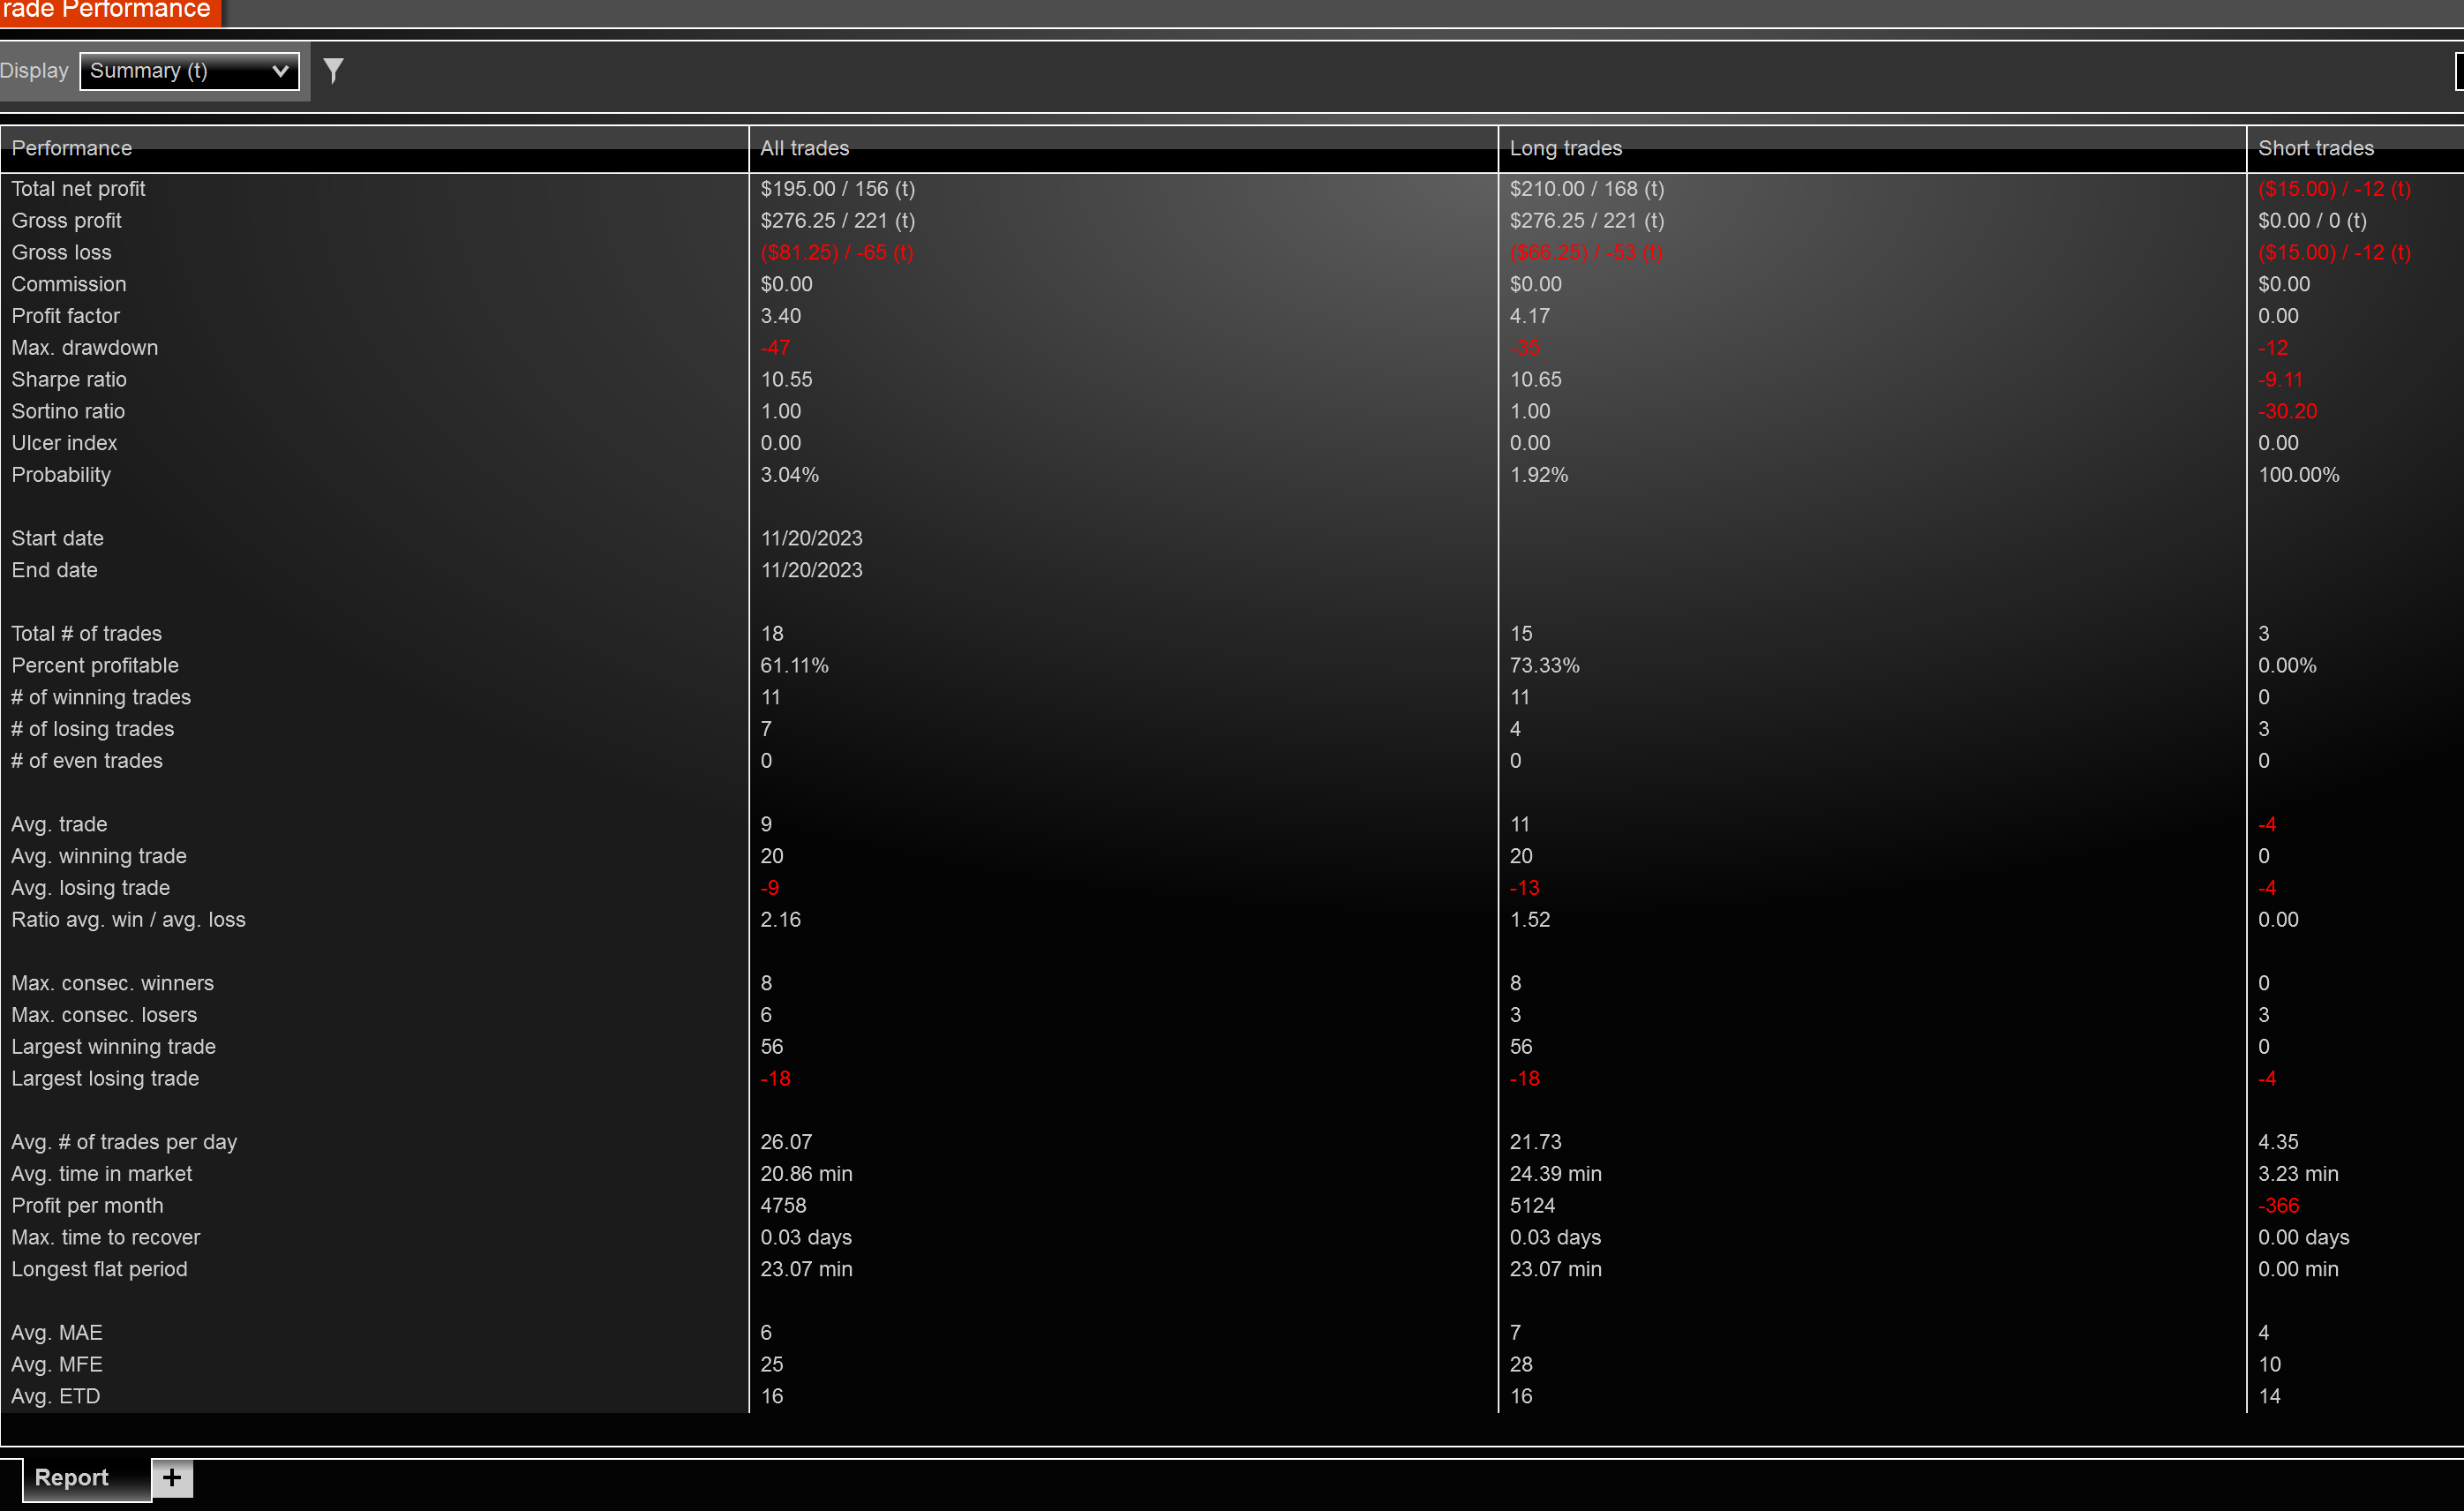2464x1511 pixels.
Task: Click the Long trades column header
Action: coord(1872,148)
